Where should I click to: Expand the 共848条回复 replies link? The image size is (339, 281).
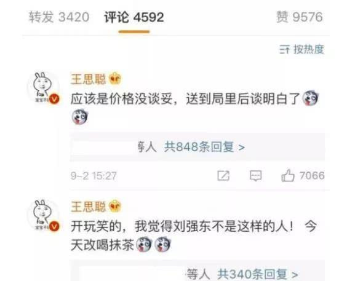pos(204,147)
